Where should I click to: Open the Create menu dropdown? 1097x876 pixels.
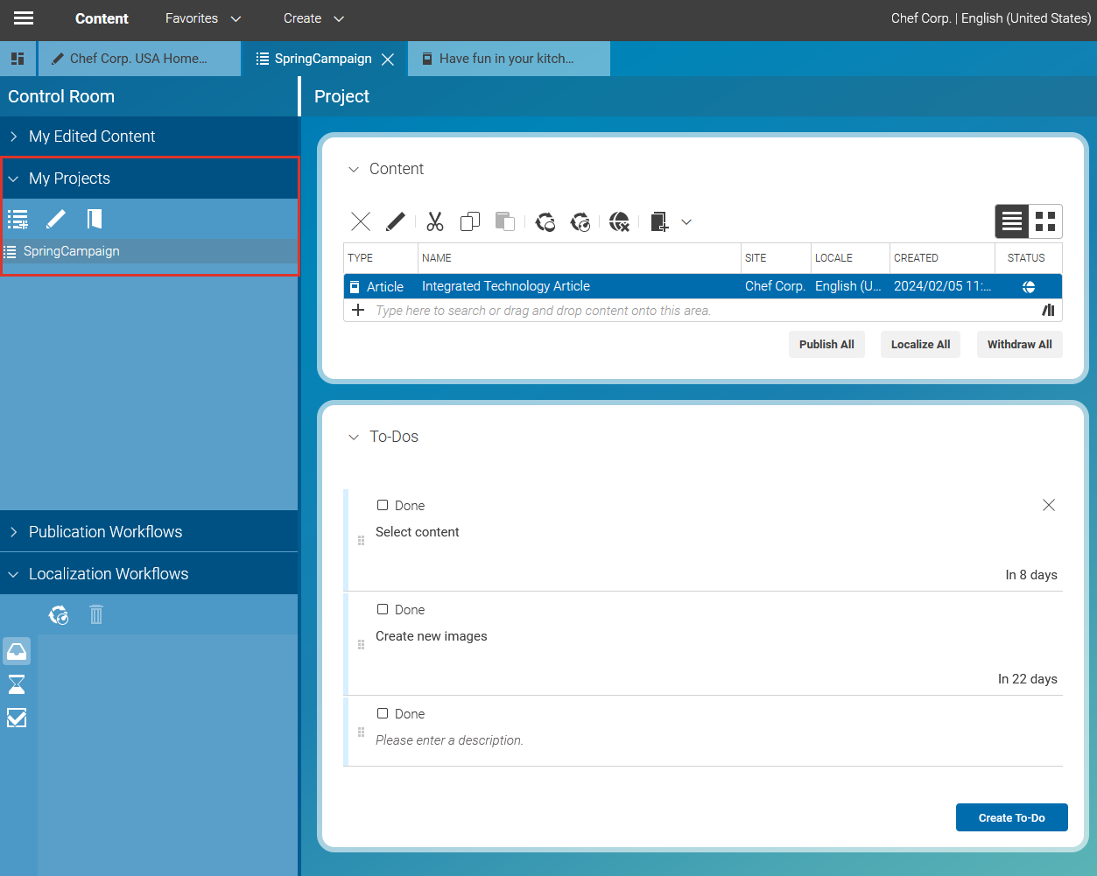pyautogui.click(x=313, y=18)
